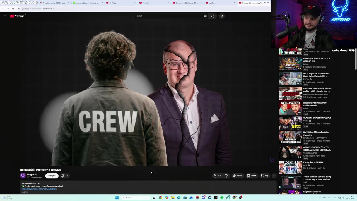
Task: Open options for Môj problém s dnešnými študentmi
Action: [334, 133]
